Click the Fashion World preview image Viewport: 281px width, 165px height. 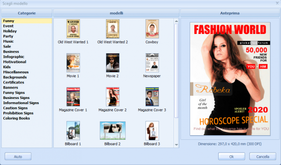[x=230, y=79]
